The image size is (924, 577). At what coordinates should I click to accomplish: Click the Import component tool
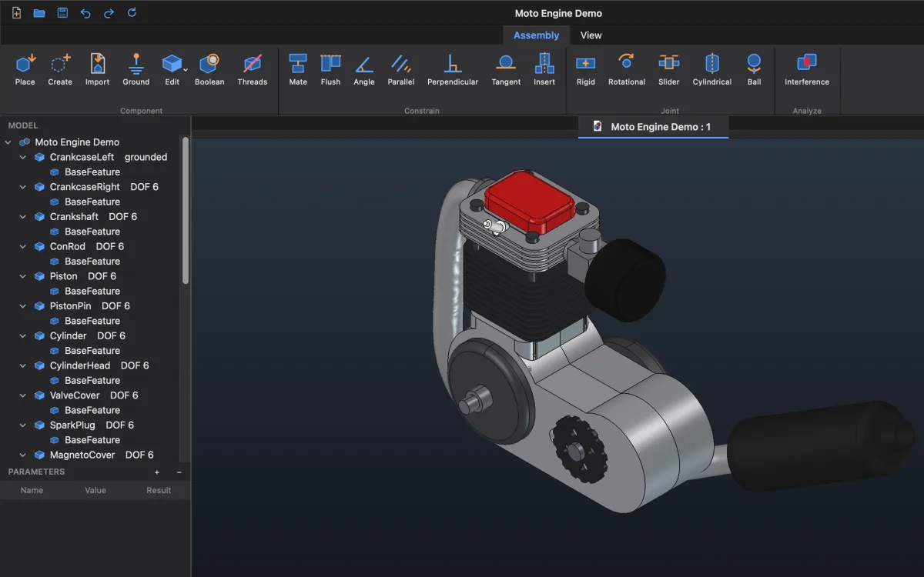point(97,70)
